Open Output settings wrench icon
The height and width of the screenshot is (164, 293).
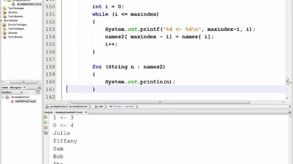click(46, 133)
